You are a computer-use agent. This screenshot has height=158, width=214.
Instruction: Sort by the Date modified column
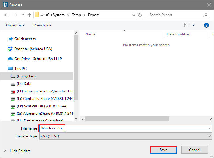coord(178,34)
